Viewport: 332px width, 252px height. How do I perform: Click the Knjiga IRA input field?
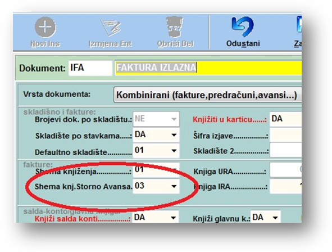click(285, 186)
